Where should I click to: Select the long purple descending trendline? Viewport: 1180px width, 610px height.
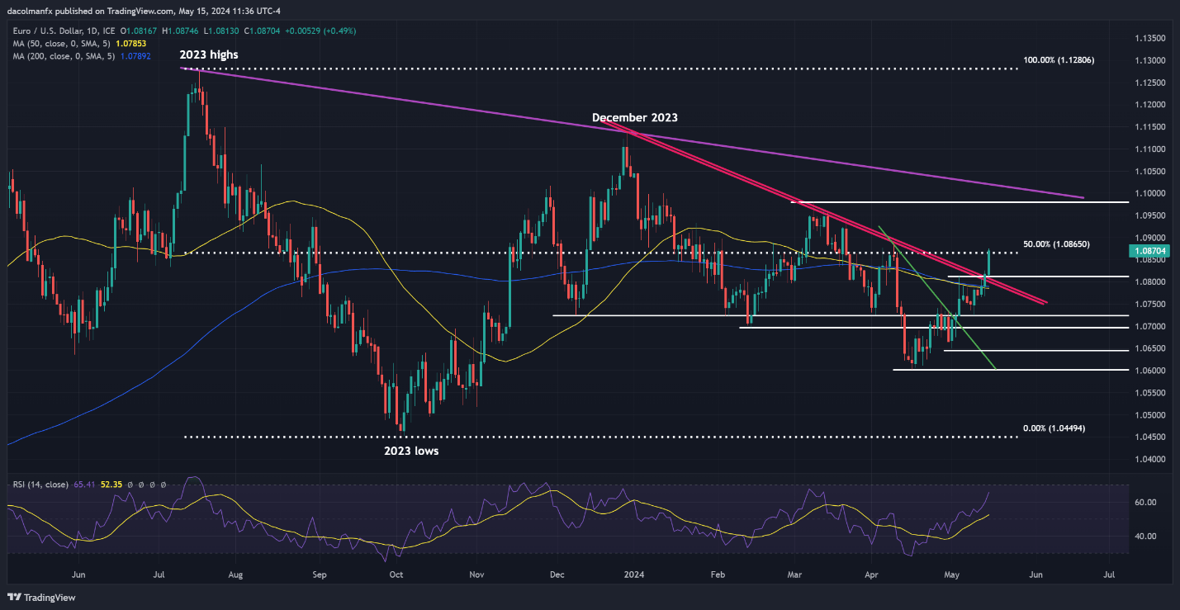[x=632, y=131]
